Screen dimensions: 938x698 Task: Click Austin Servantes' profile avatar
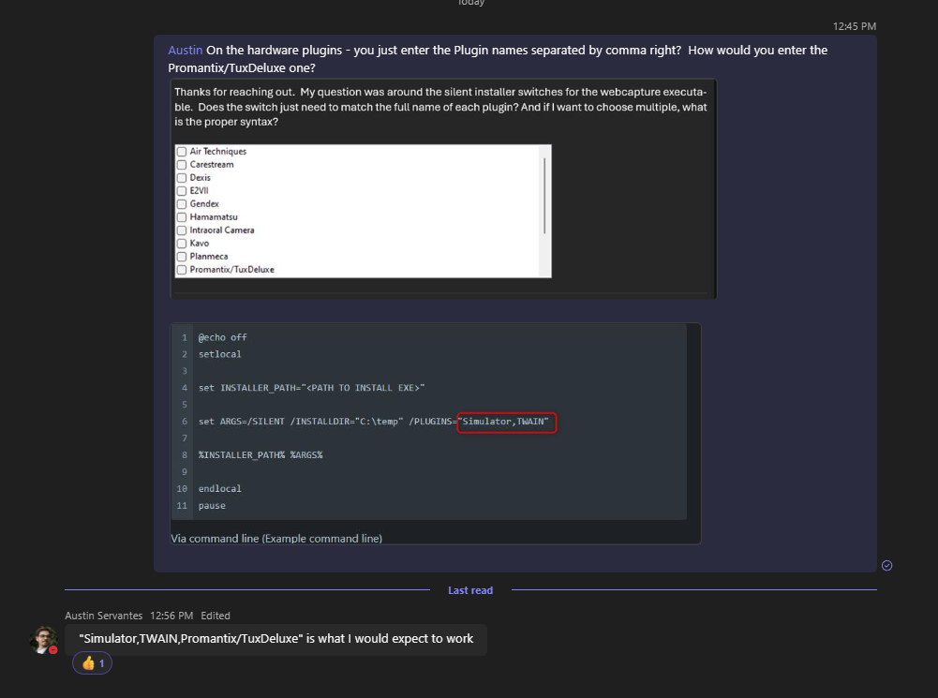43,640
